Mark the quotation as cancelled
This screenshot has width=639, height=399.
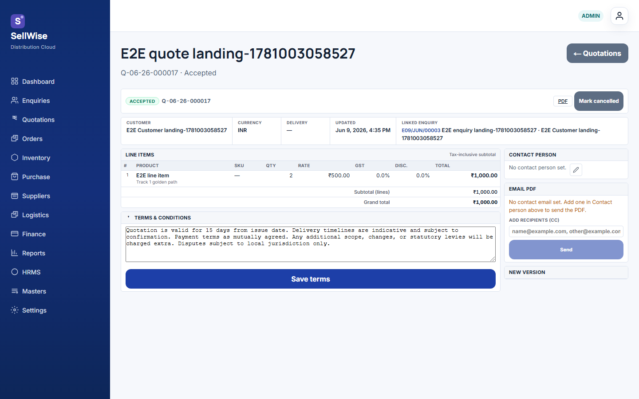[599, 101]
